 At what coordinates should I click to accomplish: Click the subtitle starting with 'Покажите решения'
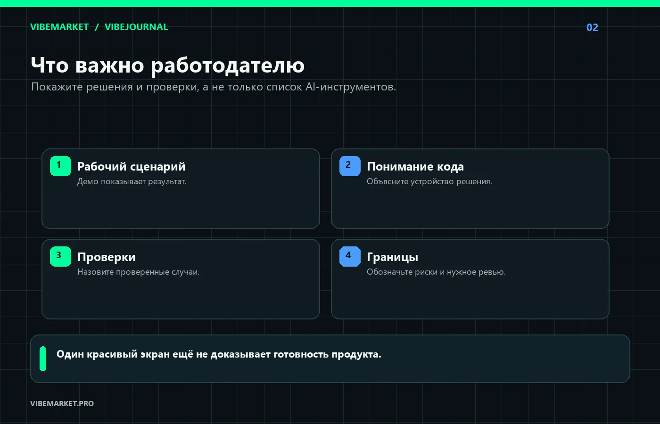[214, 87]
